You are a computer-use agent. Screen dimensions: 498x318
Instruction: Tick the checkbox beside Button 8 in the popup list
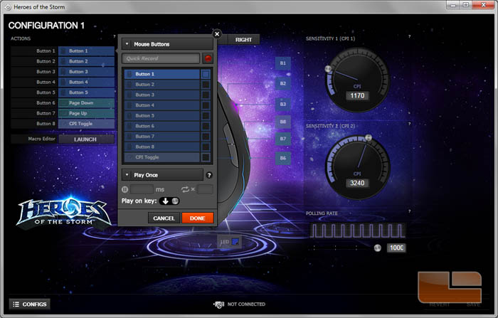click(206, 147)
